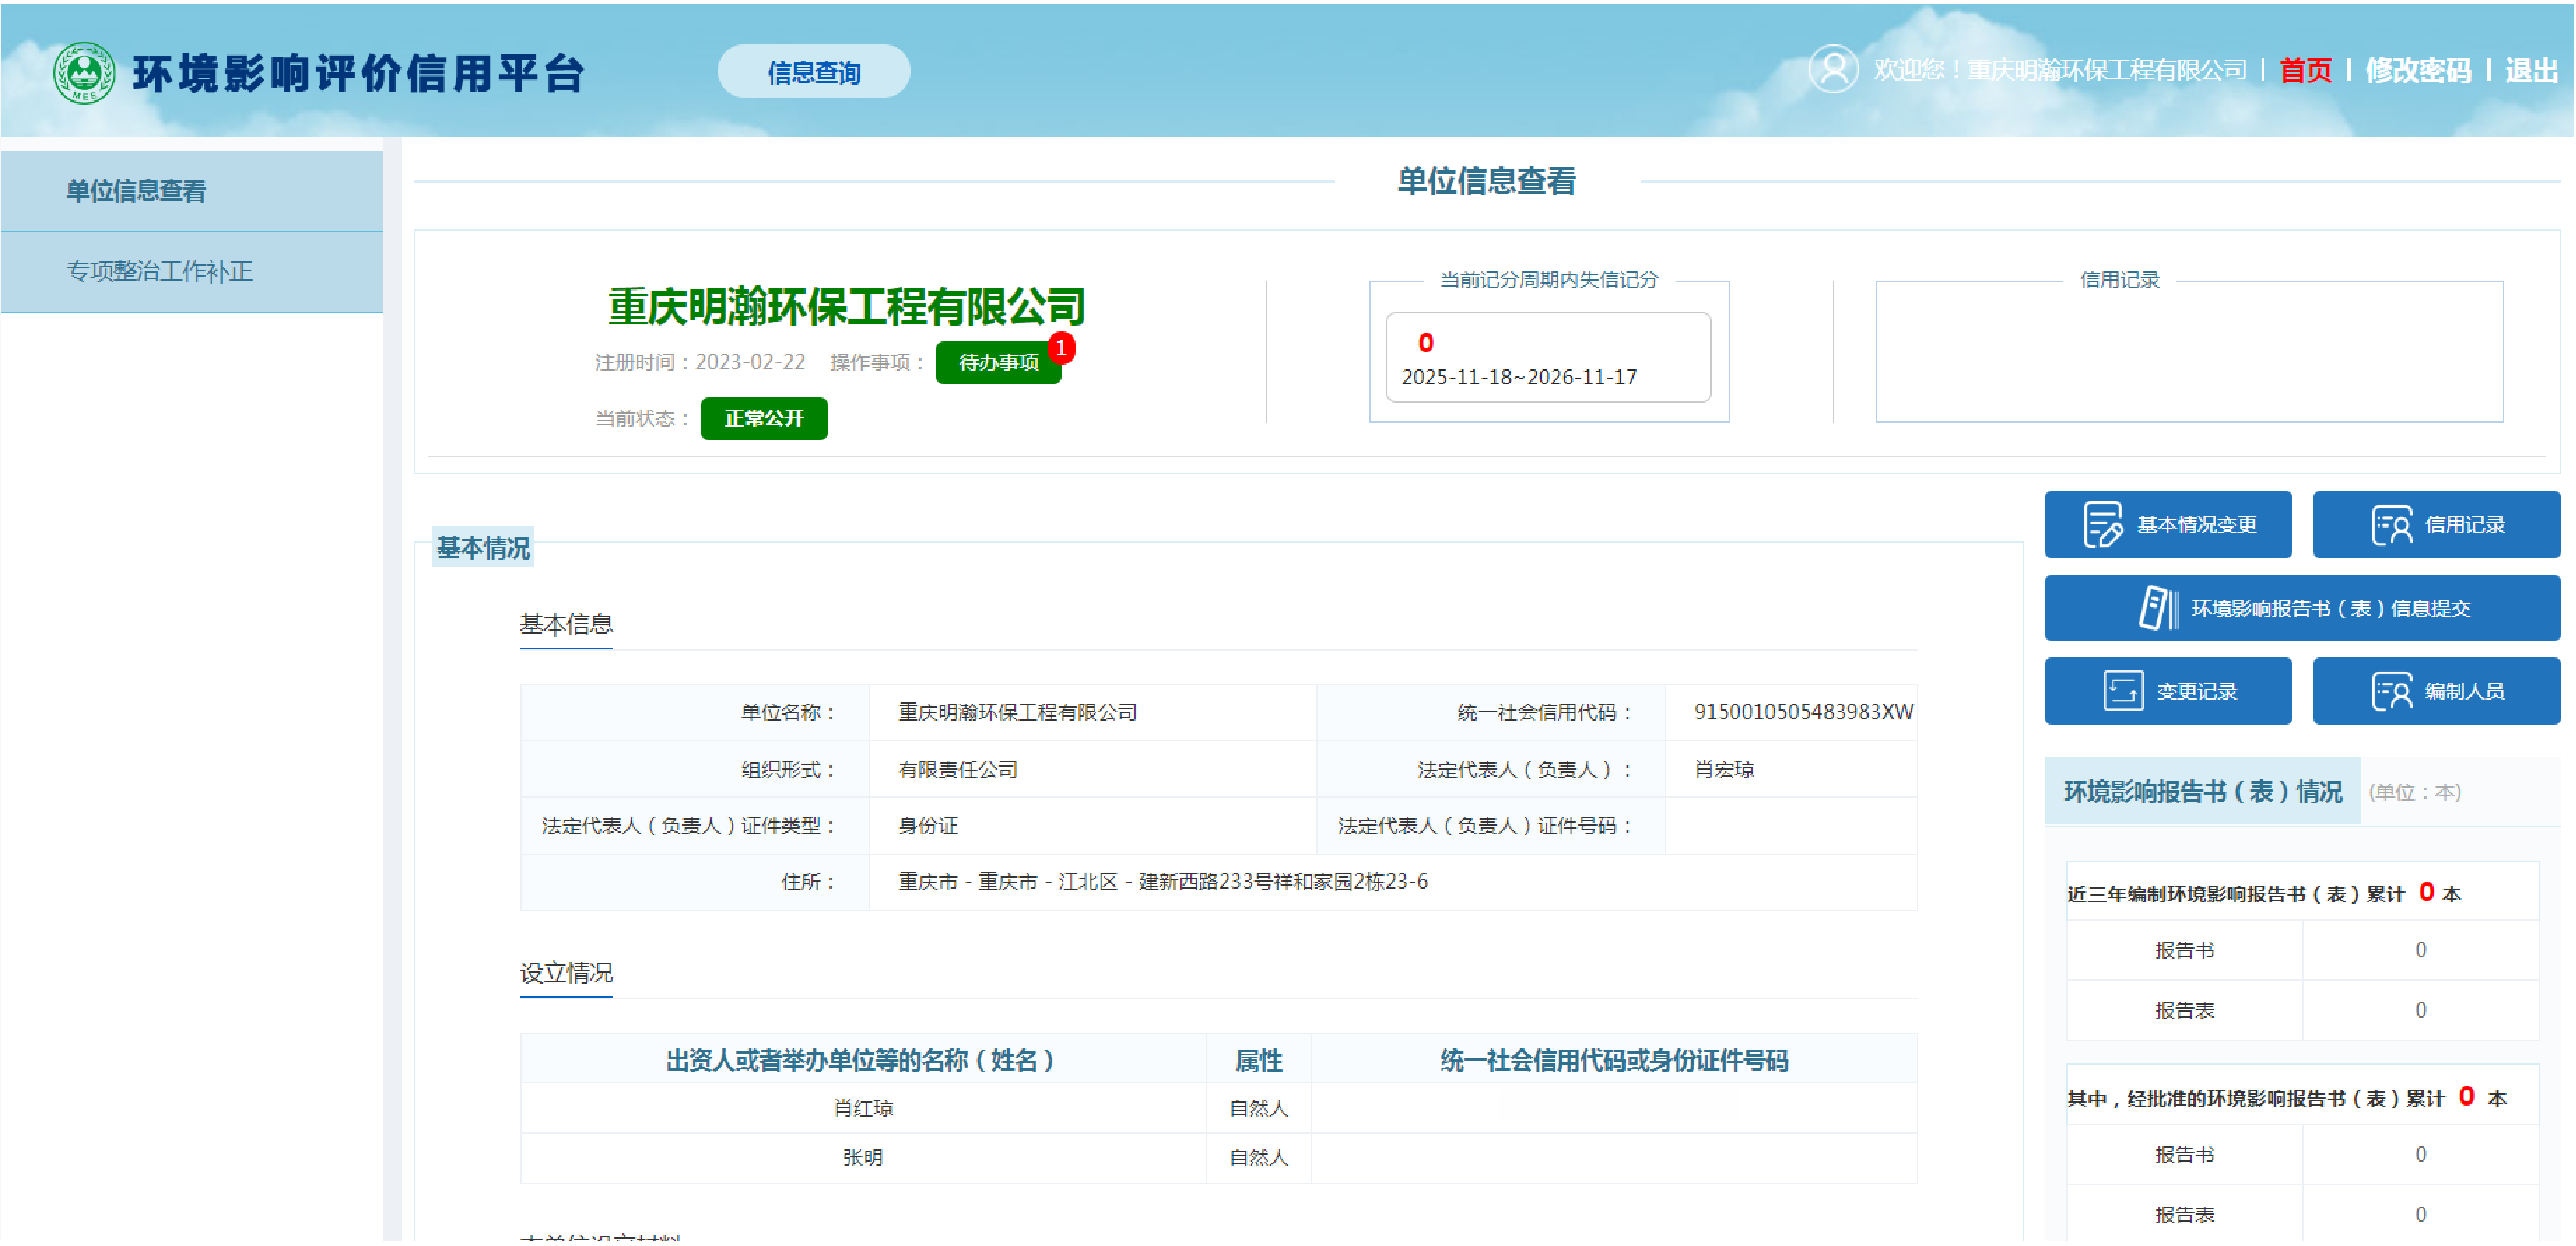Click the report book icon on 环境影响报告书 submission
Image resolution: width=2576 pixels, height=1246 pixels.
pyautogui.click(x=2157, y=608)
